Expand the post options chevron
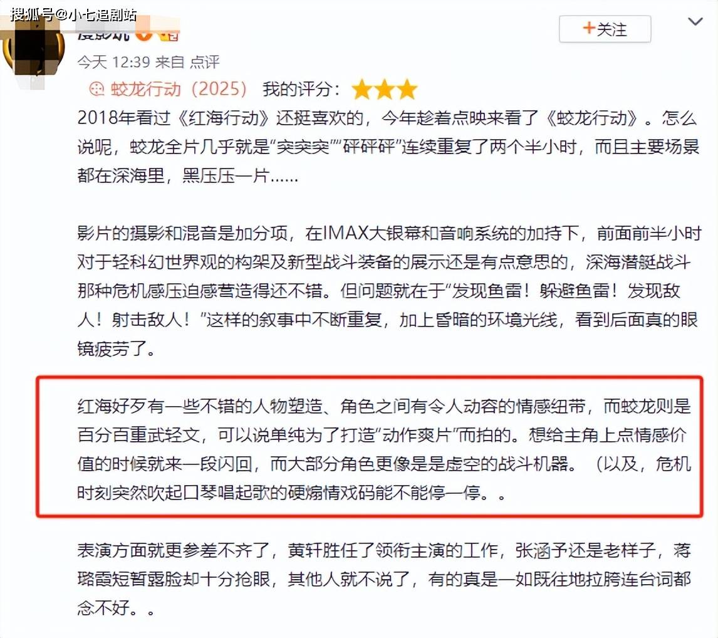Screen dimensions: 718x638 [695, 21]
